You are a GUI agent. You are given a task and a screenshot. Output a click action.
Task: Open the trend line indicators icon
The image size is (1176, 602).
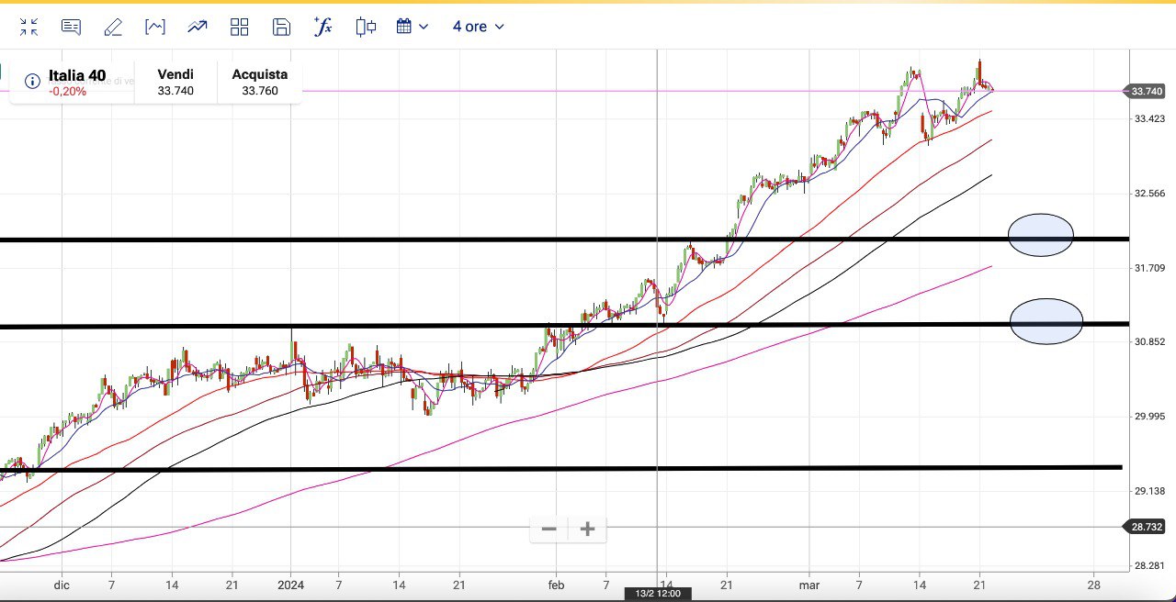tap(198, 27)
